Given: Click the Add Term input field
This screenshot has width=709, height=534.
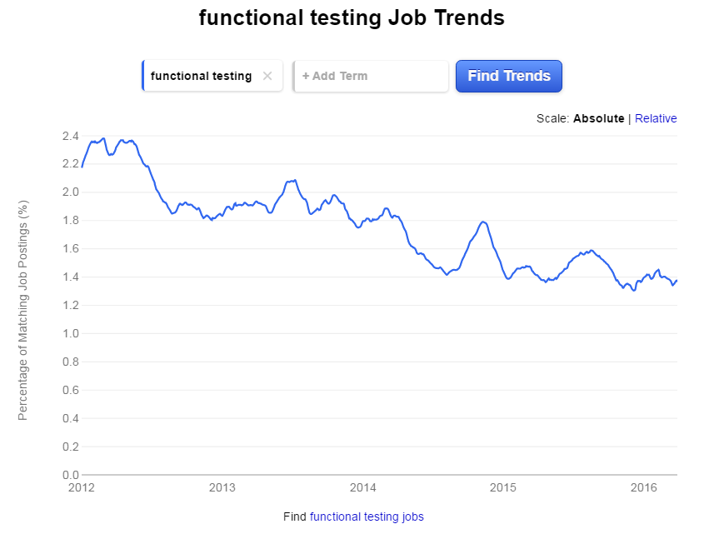Looking at the screenshot, I should [x=371, y=76].
